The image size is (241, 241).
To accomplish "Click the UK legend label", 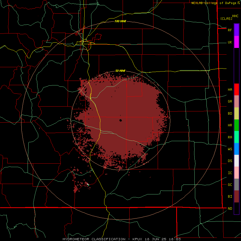I will point(230,42).
